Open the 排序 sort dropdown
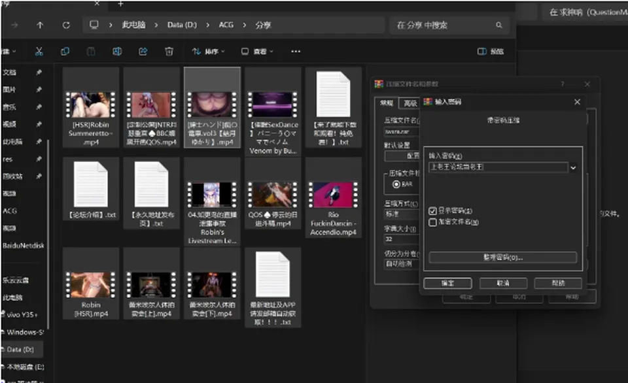The height and width of the screenshot is (383, 628). pos(208,51)
